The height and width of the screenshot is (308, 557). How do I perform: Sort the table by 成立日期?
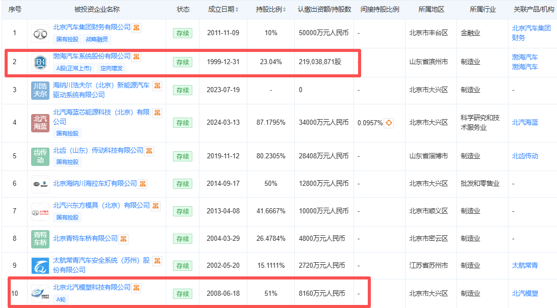tap(224, 10)
